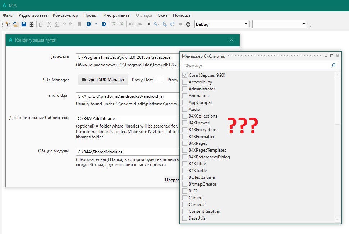This screenshot has width=349, height=234.
Task: Click the Open SDK Manager button
Action: pos(103,80)
